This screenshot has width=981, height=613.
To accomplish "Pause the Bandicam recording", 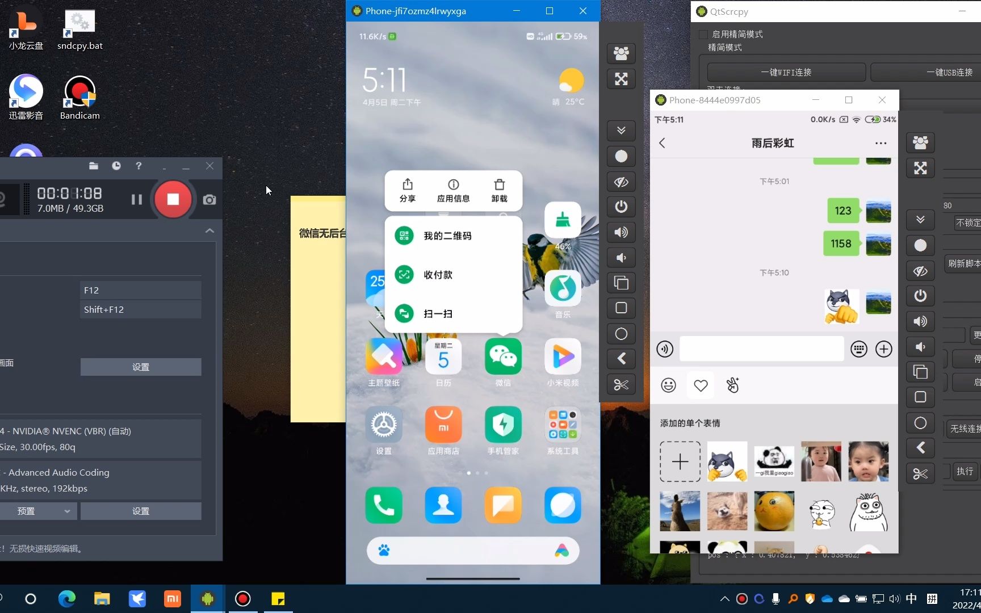I will (136, 200).
